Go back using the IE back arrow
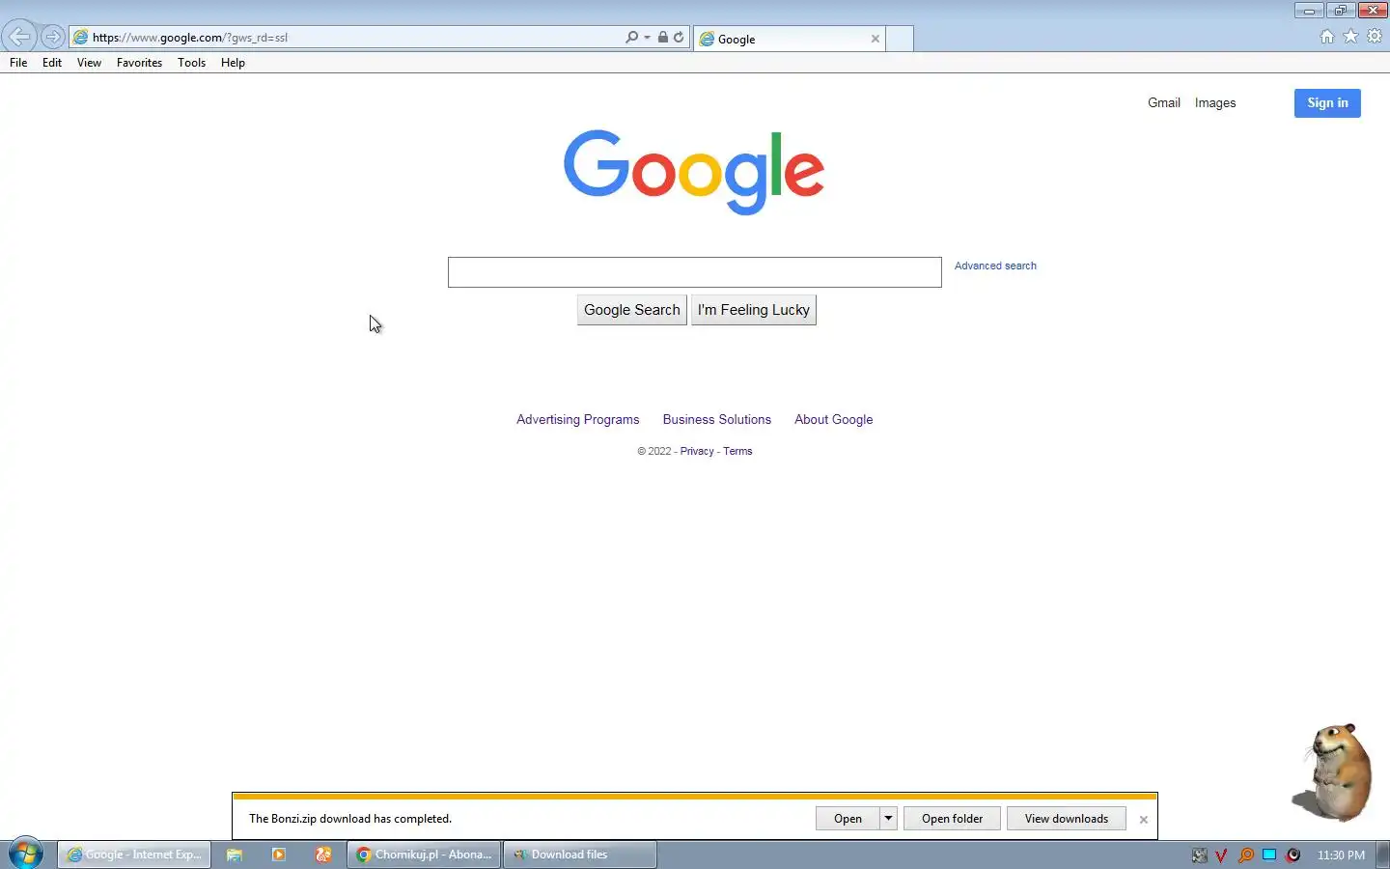 tap(18, 37)
